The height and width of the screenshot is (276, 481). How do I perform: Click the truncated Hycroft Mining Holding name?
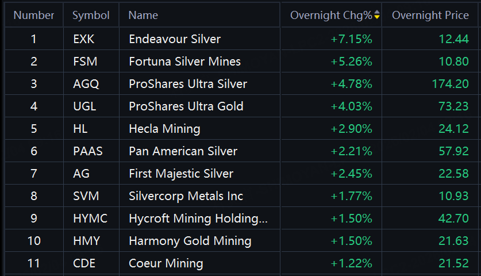[x=198, y=218]
